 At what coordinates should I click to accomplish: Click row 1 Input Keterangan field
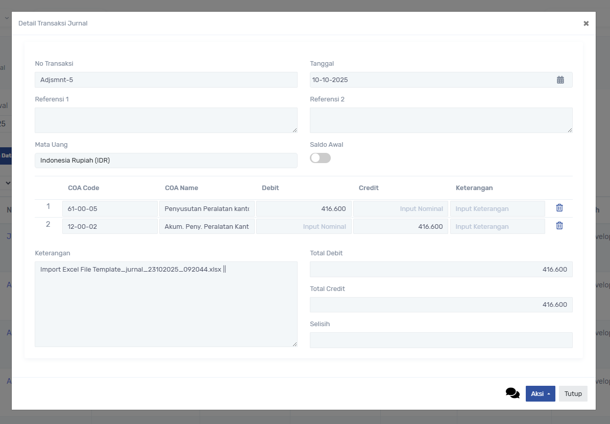497,208
